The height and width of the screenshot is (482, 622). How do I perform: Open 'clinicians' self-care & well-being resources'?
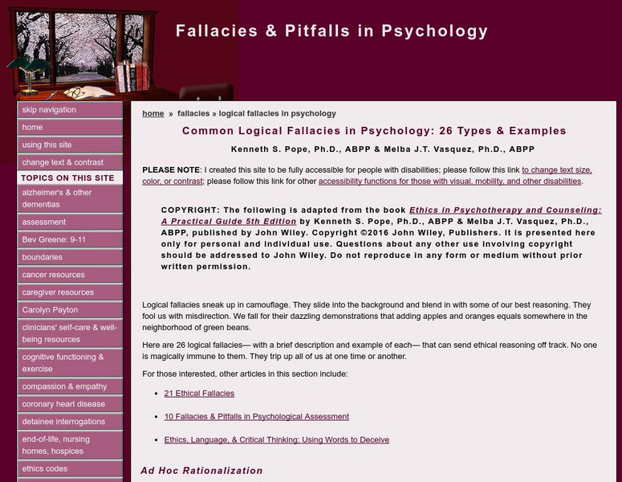[70, 333]
